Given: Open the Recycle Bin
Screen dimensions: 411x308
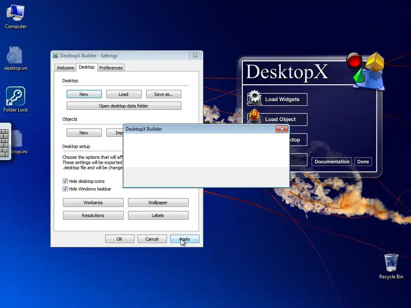Looking at the screenshot, I should (391, 266).
